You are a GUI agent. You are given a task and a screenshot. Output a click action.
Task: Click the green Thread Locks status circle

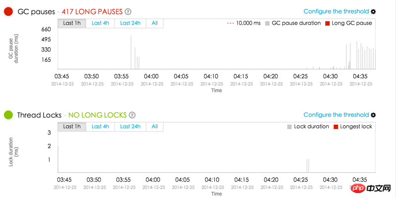[x=8, y=115]
